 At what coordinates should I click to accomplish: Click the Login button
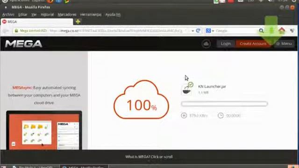pyautogui.click(x=226, y=43)
